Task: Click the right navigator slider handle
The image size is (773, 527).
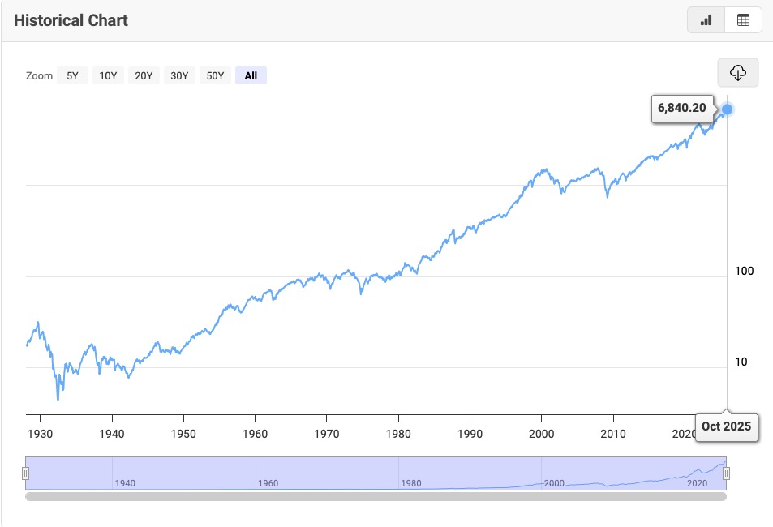Action: [728, 473]
